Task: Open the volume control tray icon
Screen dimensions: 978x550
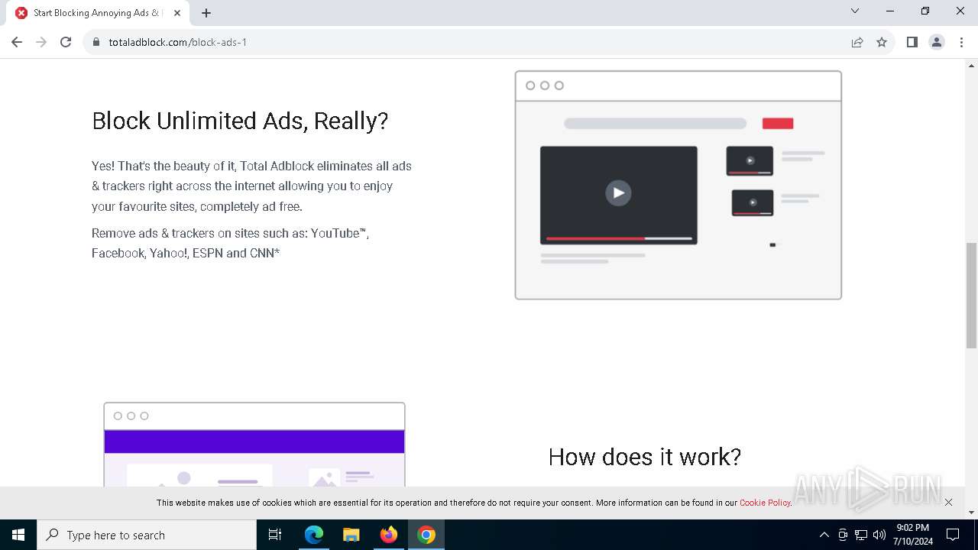Action: [x=879, y=535]
